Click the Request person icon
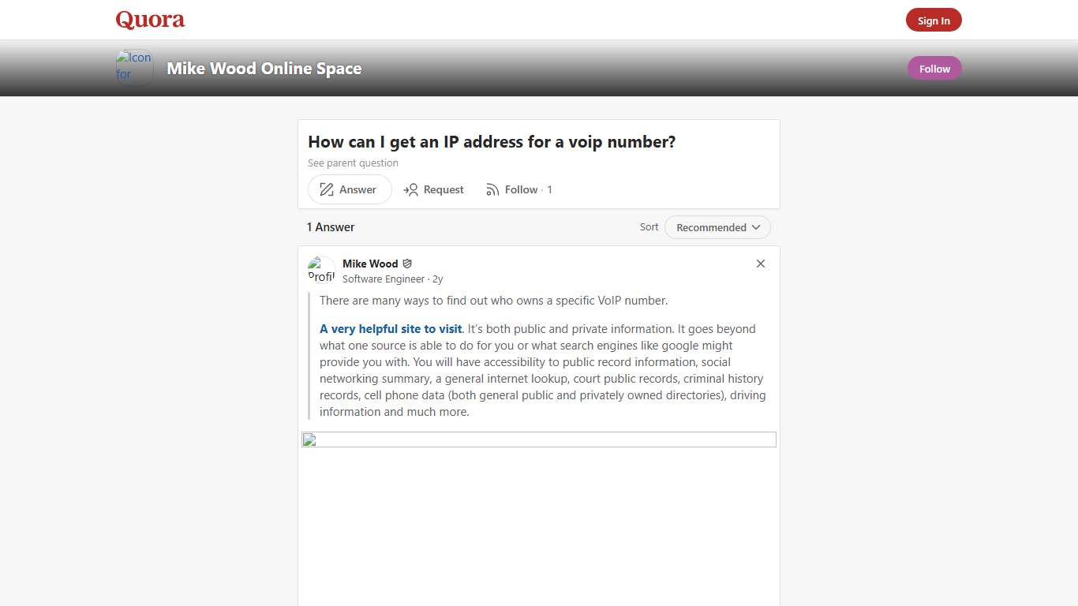Viewport: 1078px width, 606px height. 412,189
